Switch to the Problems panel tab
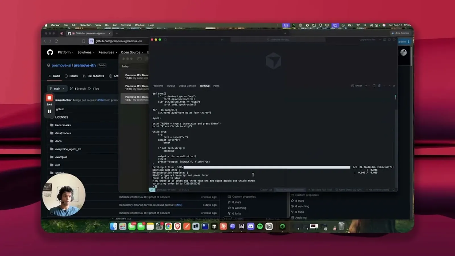 point(158,86)
